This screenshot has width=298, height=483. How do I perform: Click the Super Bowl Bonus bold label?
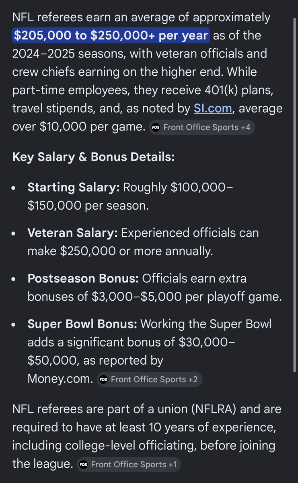(x=82, y=324)
